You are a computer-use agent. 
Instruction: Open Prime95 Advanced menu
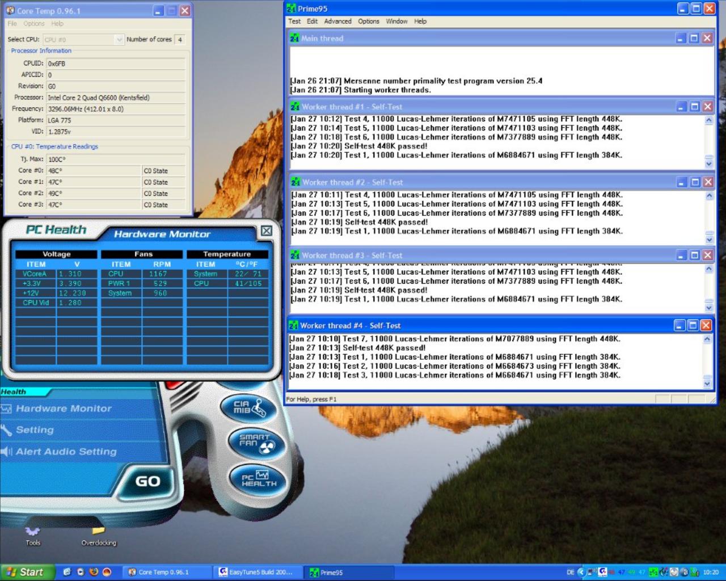[338, 22]
